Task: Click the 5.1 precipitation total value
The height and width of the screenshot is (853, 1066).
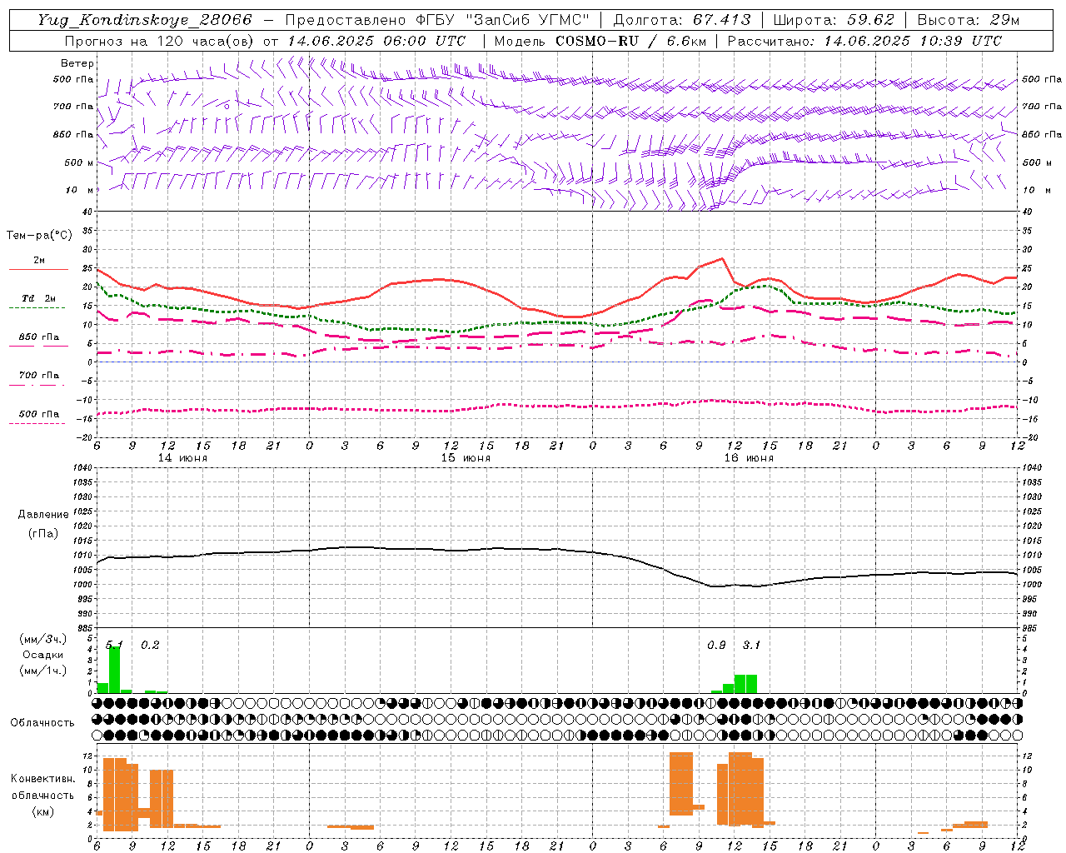Action: pos(114,645)
